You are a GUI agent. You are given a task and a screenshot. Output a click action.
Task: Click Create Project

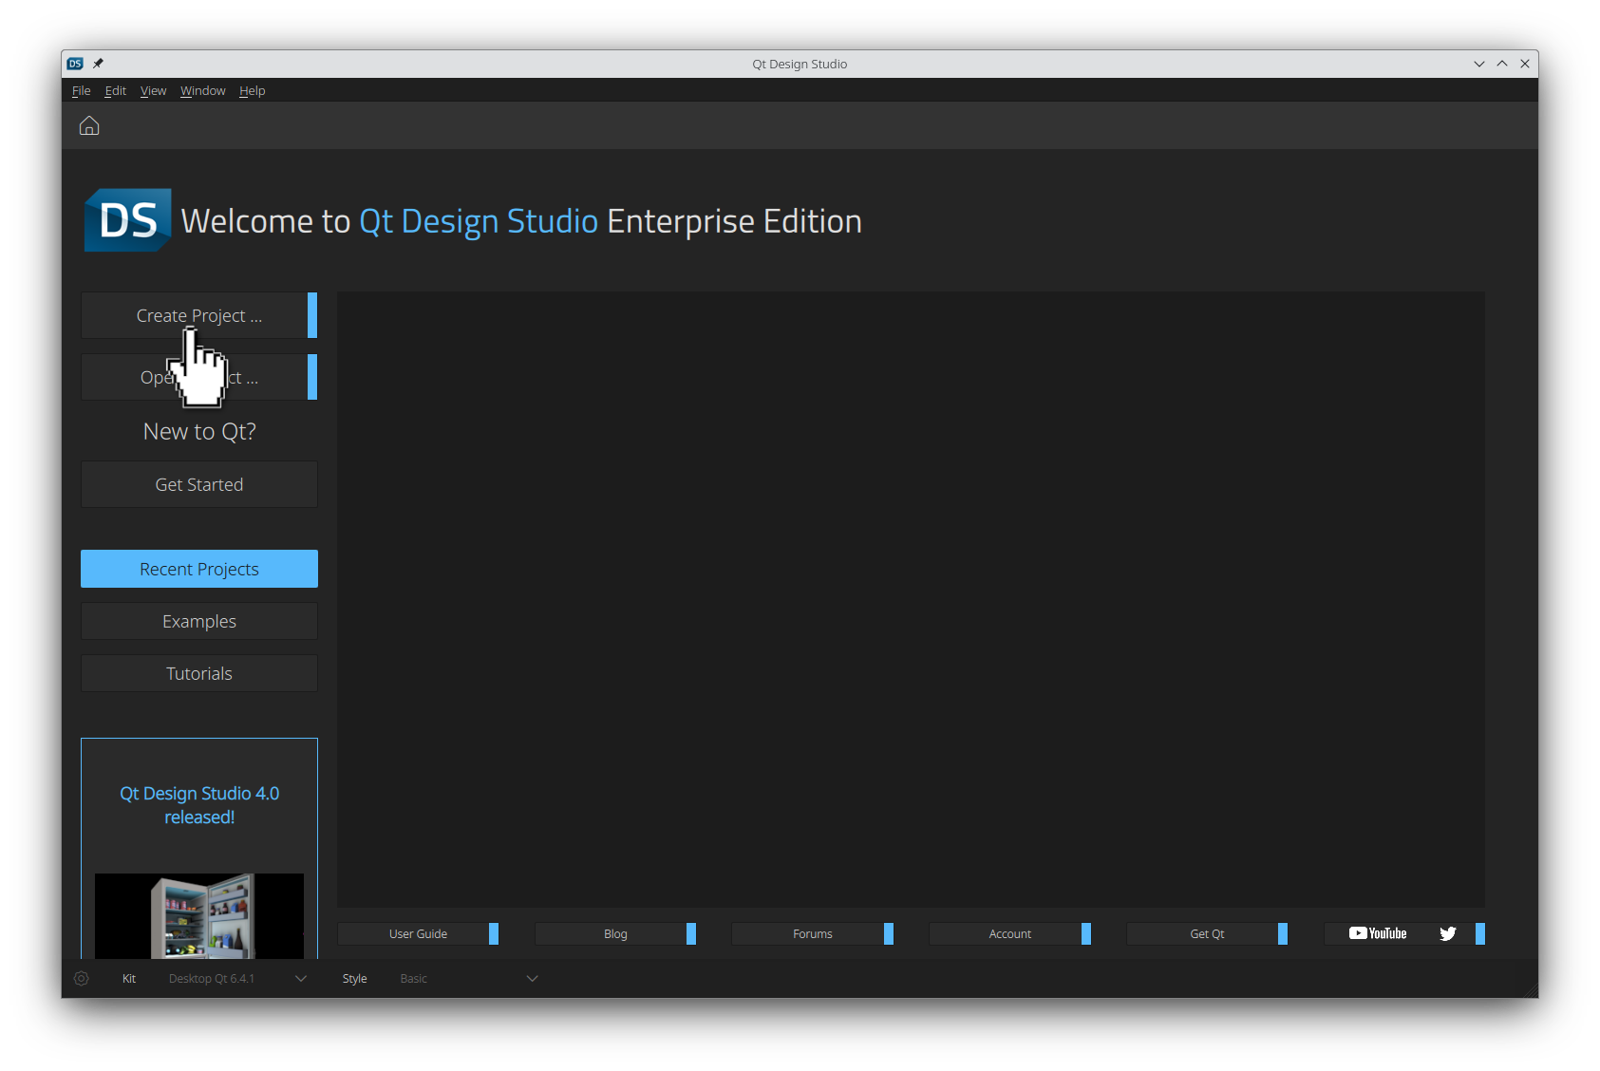coord(198,315)
